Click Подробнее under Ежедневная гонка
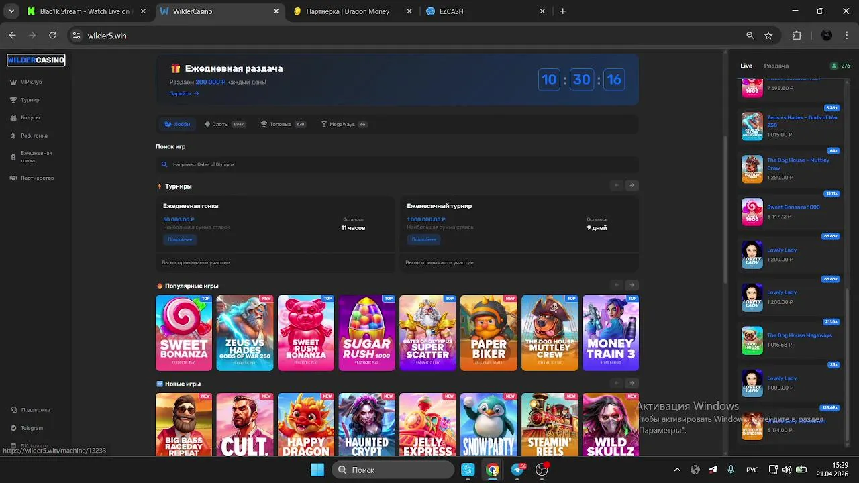 [180, 239]
